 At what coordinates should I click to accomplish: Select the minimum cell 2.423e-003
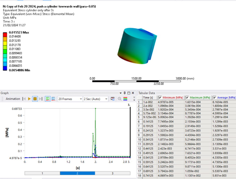171,149
